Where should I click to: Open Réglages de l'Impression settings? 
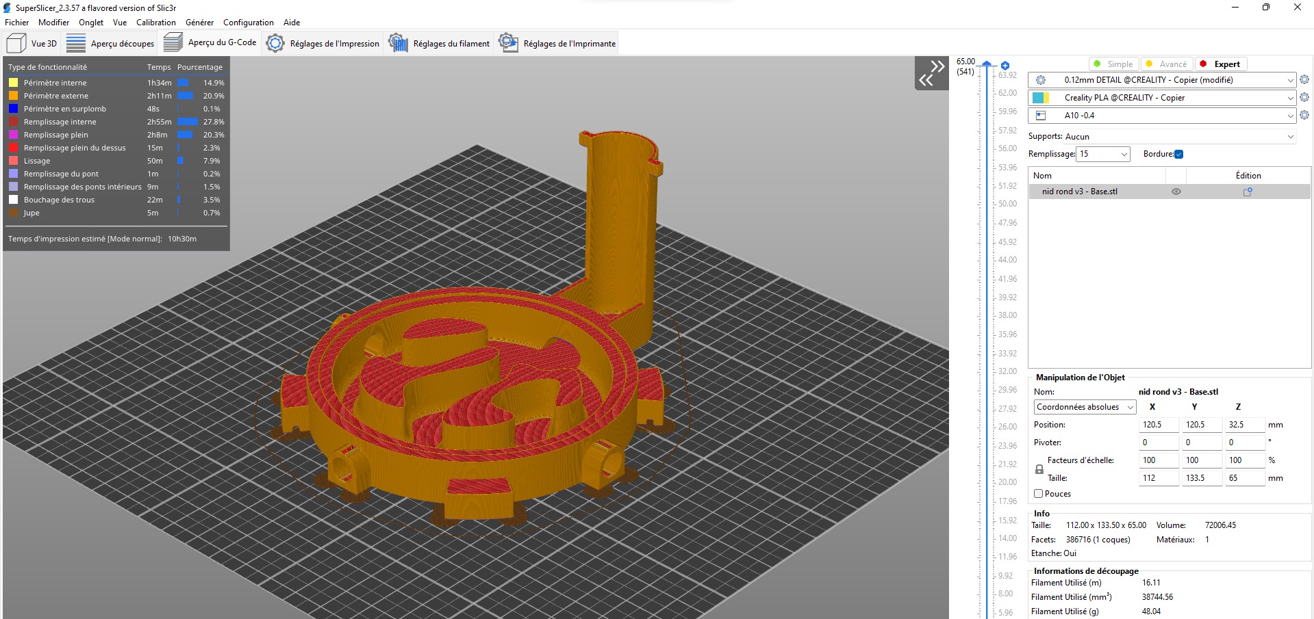(x=323, y=43)
